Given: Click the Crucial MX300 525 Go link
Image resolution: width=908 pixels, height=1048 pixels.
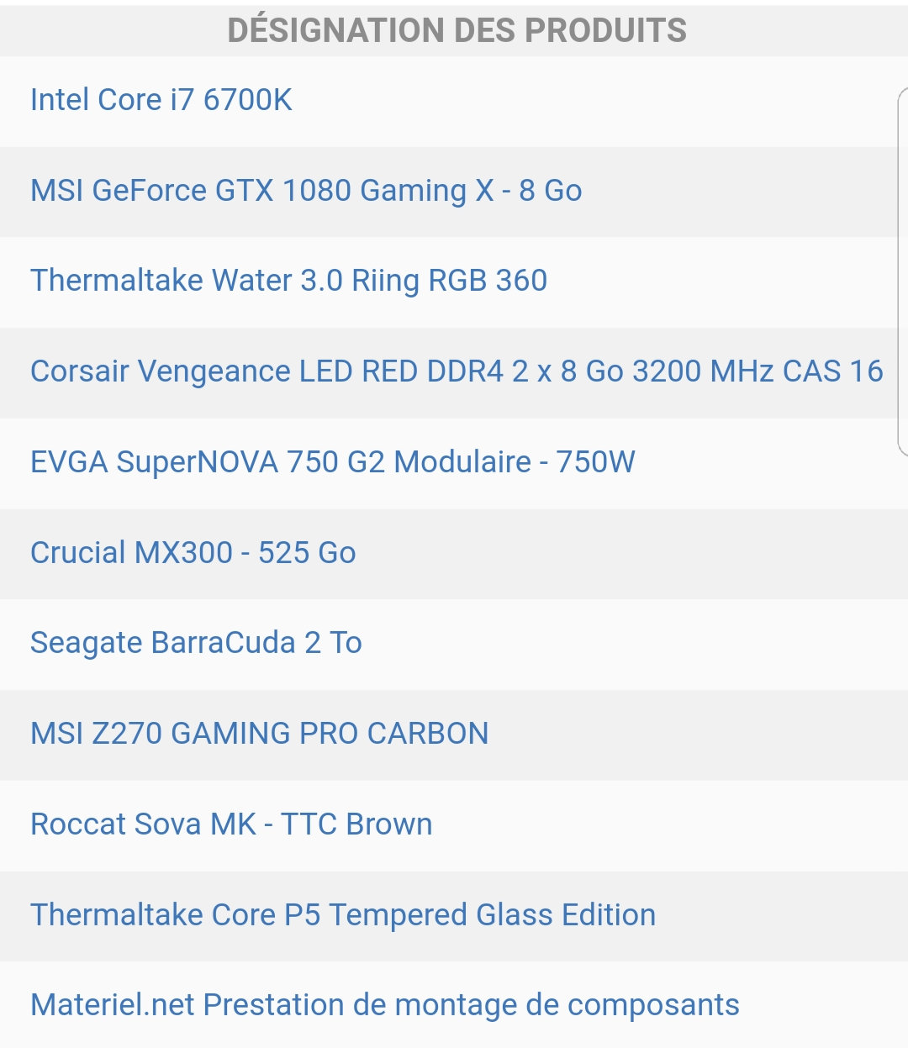Looking at the screenshot, I should coord(193,553).
